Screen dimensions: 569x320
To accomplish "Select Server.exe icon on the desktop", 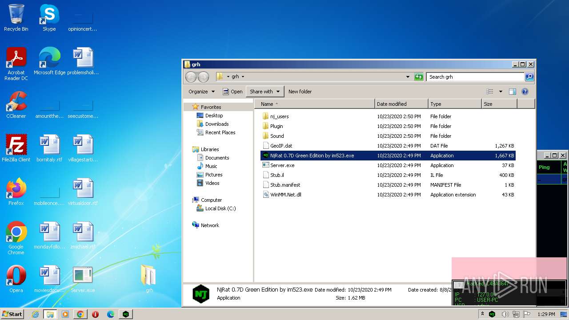I will pos(83,279).
